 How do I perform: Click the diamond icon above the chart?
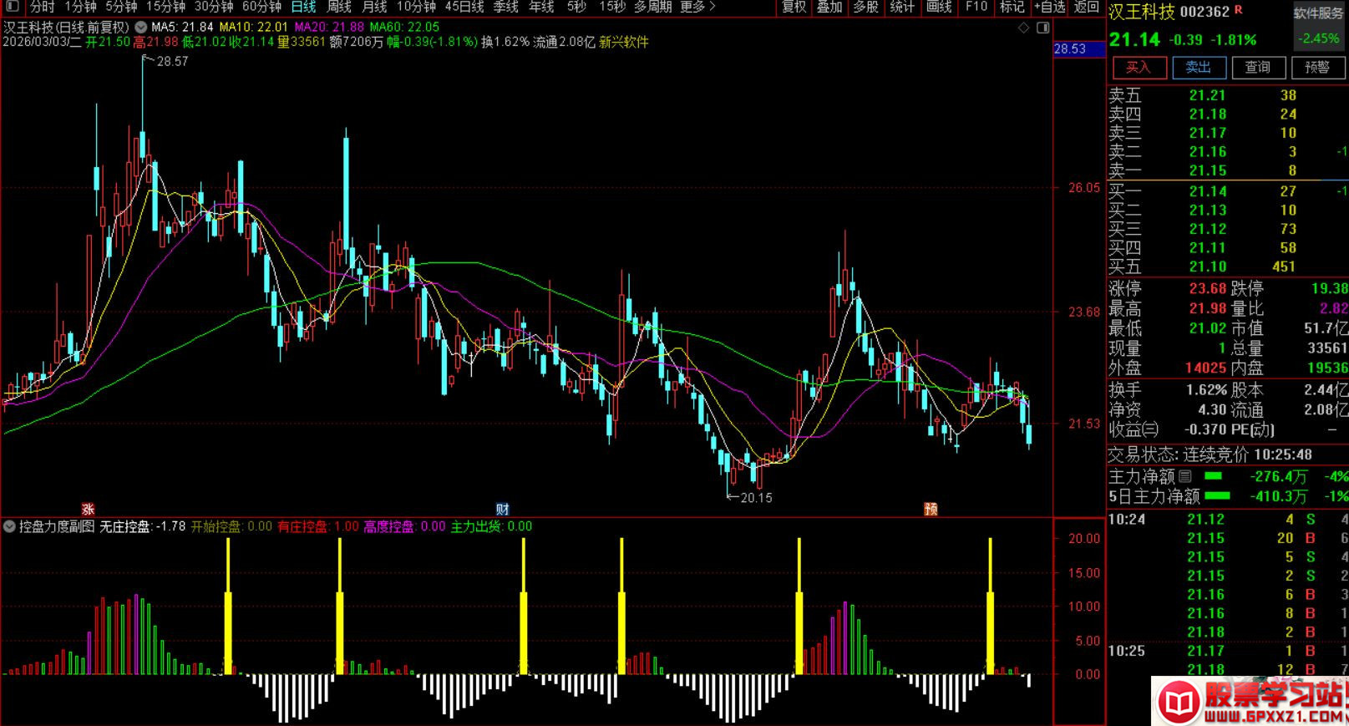coord(1024,28)
